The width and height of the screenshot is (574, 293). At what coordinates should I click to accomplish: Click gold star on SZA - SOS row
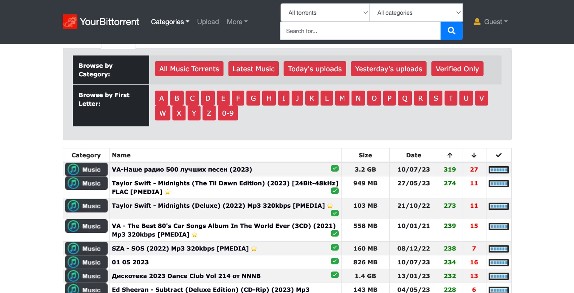[x=254, y=249]
